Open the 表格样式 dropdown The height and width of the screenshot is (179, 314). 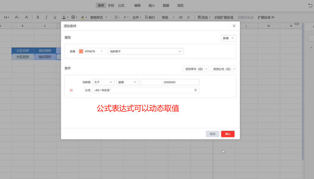coord(98,17)
